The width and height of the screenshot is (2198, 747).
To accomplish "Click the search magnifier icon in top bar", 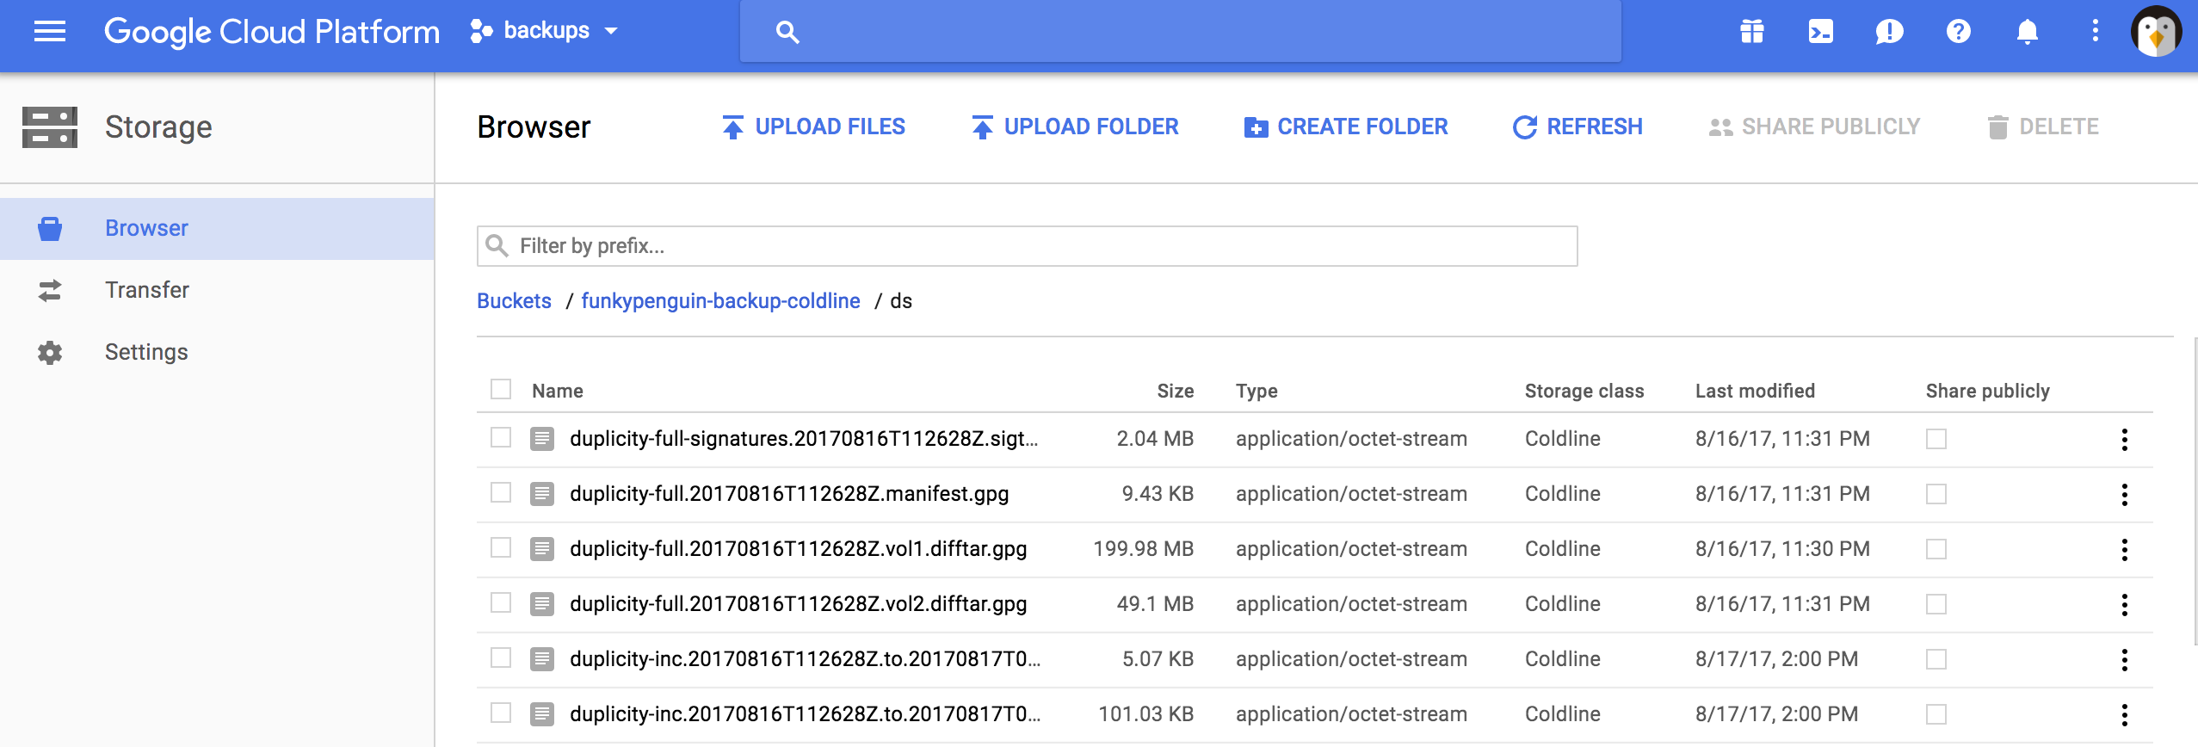I will point(787,32).
